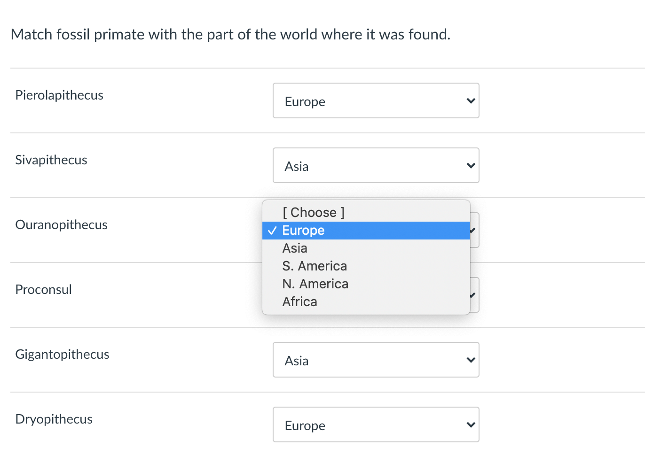Click the Sivapithecus row label

(51, 160)
